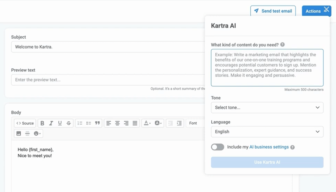Image resolution: width=336 pixels, height=192 pixels.
Task: Open the Tone selection dropdown
Action: tap(267, 108)
